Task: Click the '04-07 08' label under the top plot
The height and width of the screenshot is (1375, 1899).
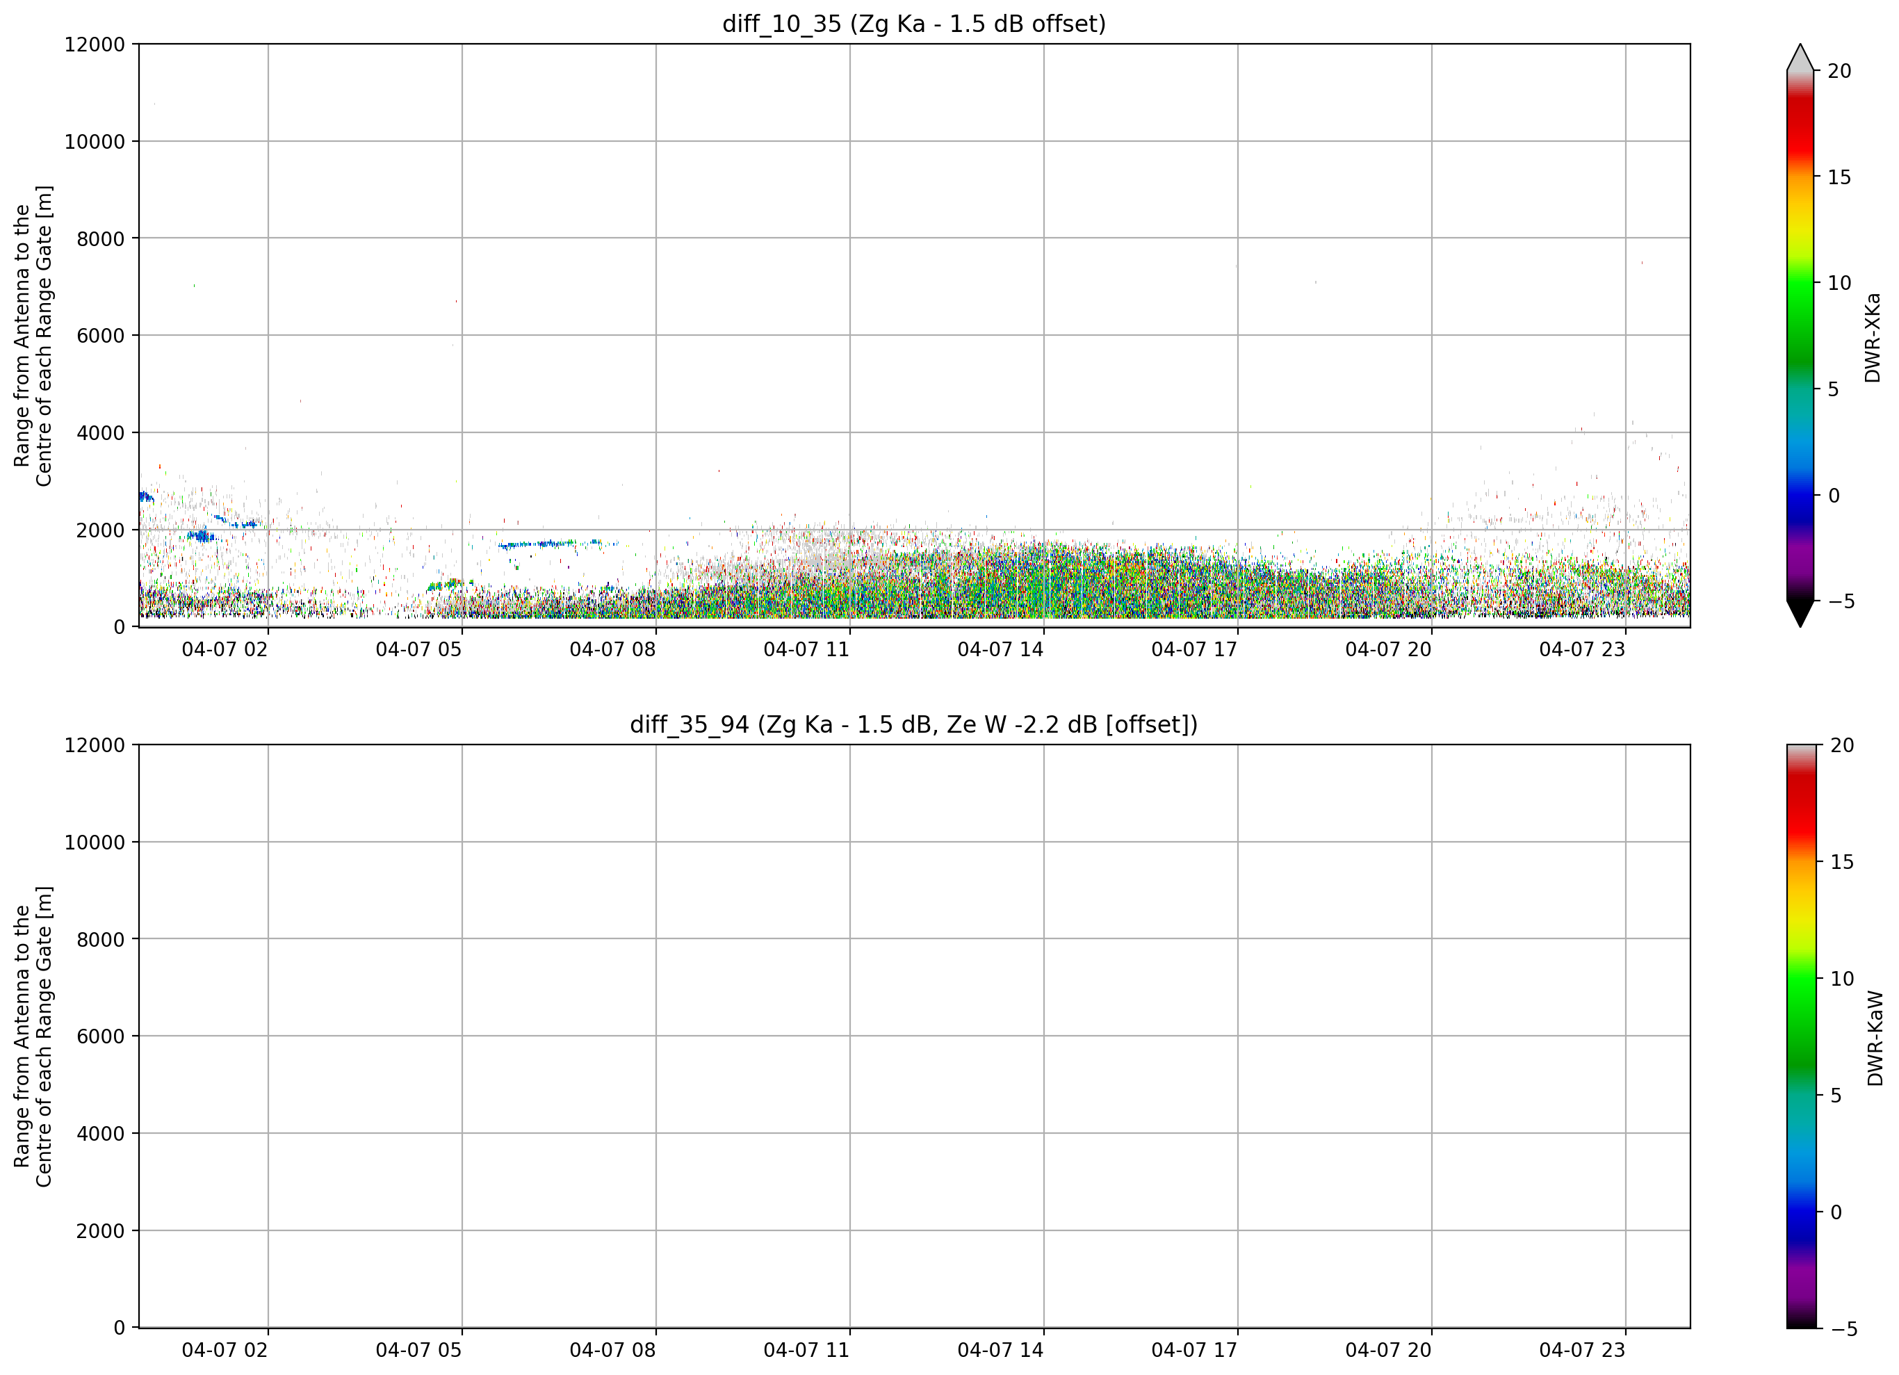Action: tap(613, 650)
